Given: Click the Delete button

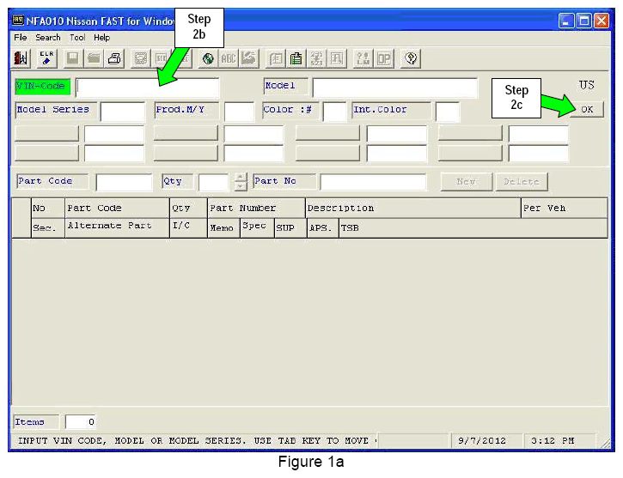Looking at the screenshot, I should pos(521,182).
